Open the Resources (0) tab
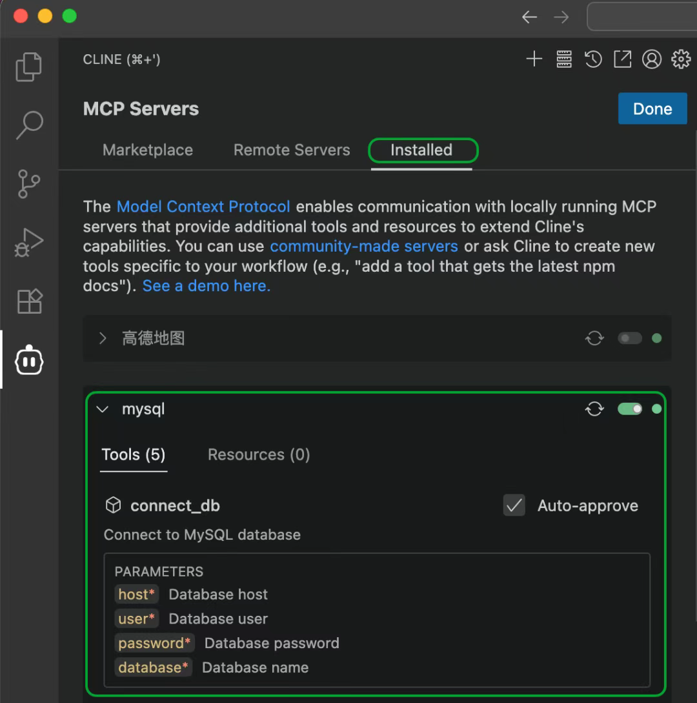The width and height of the screenshot is (697, 703). tap(259, 454)
